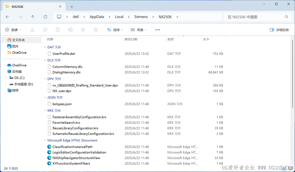Collapse the DLX 文件 group
This screenshot has height=172, width=295.
pyautogui.click(x=45, y=60)
